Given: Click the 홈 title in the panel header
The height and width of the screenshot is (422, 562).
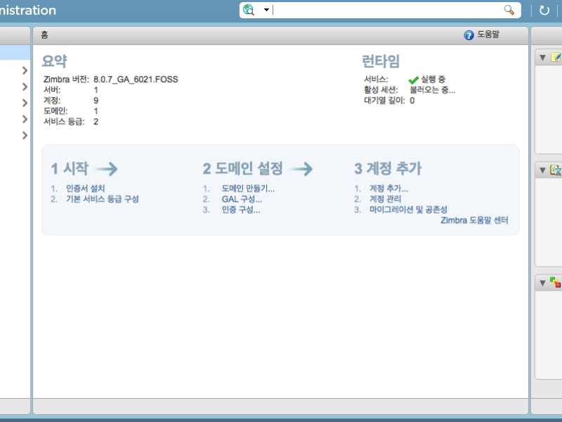Looking at the screenshot, I should 44,34.
